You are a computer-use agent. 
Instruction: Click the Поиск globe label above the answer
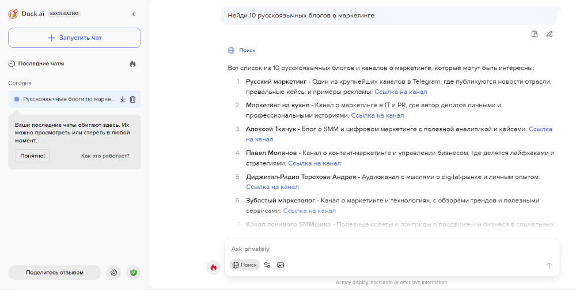241,50
